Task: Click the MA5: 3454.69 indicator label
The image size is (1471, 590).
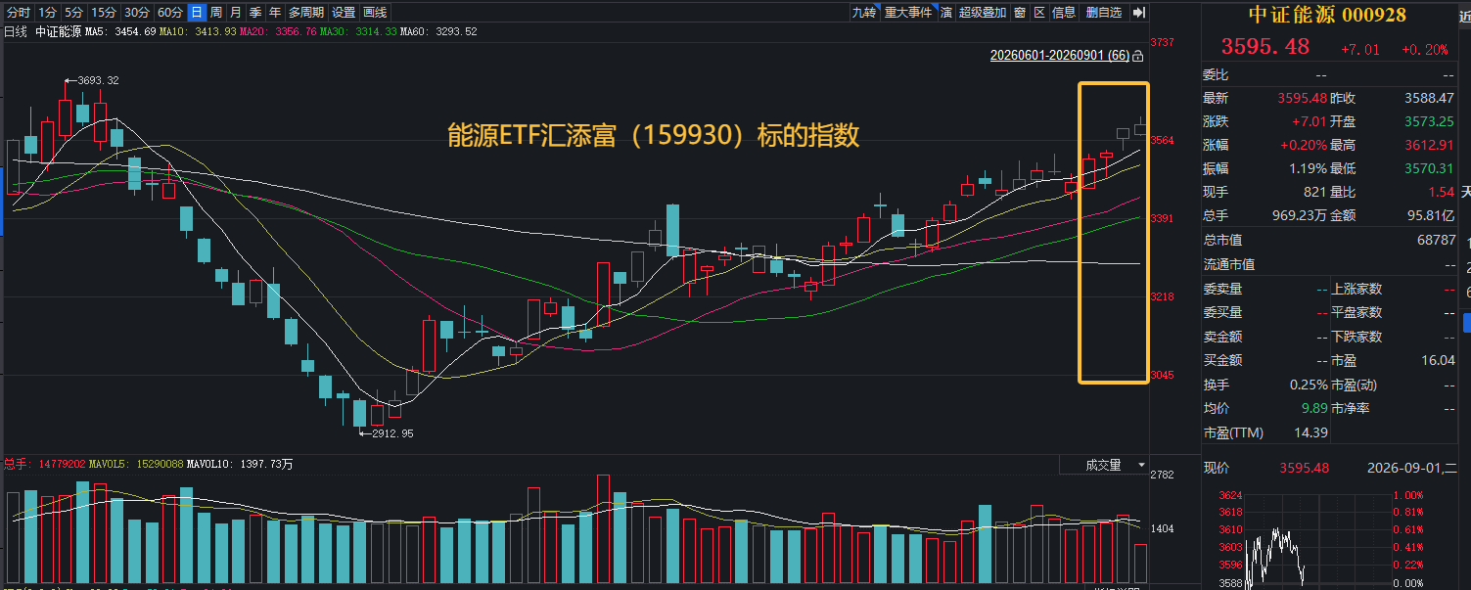Action: click(x=119, y=31)
